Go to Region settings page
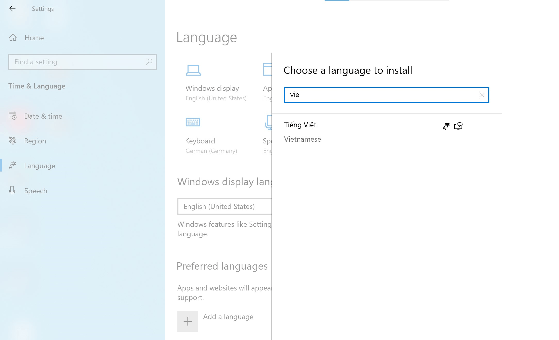Viewport: 559px width, 340px height. point(35,141)
